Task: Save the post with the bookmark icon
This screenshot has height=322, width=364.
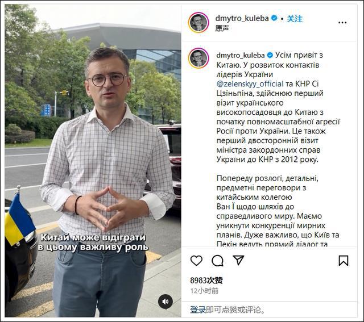Action: (344, 261)
